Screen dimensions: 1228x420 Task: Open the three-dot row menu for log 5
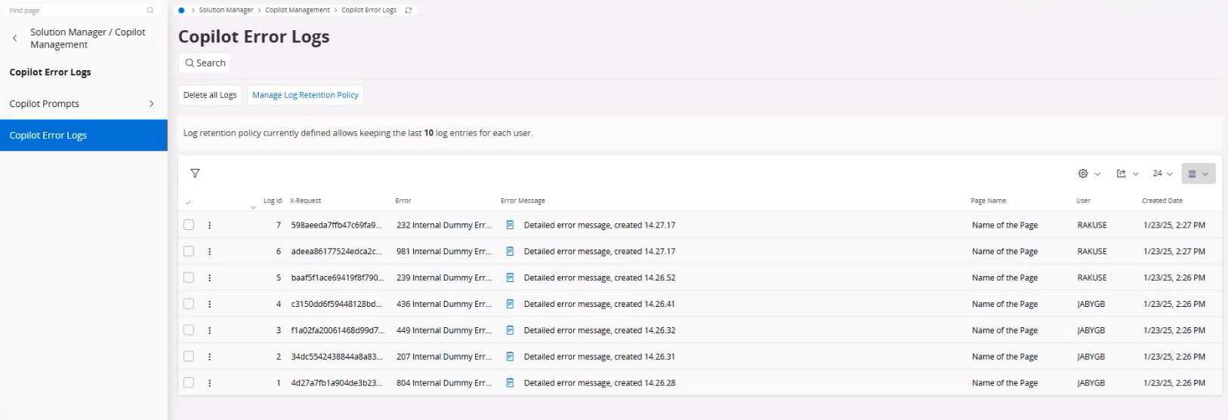[x=210, y=277]
